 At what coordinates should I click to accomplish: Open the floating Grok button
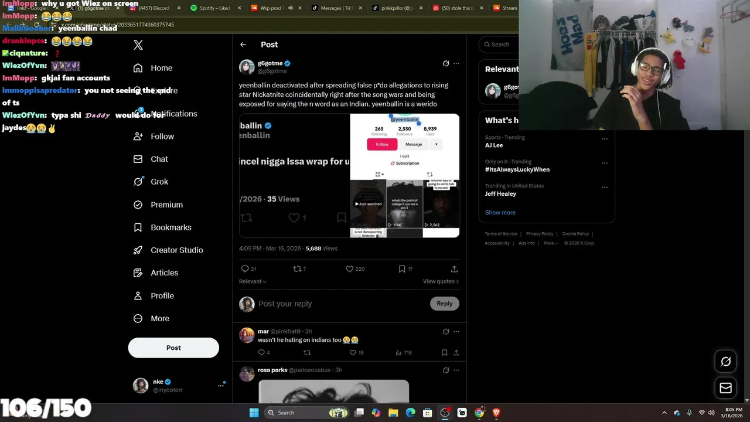726,362
